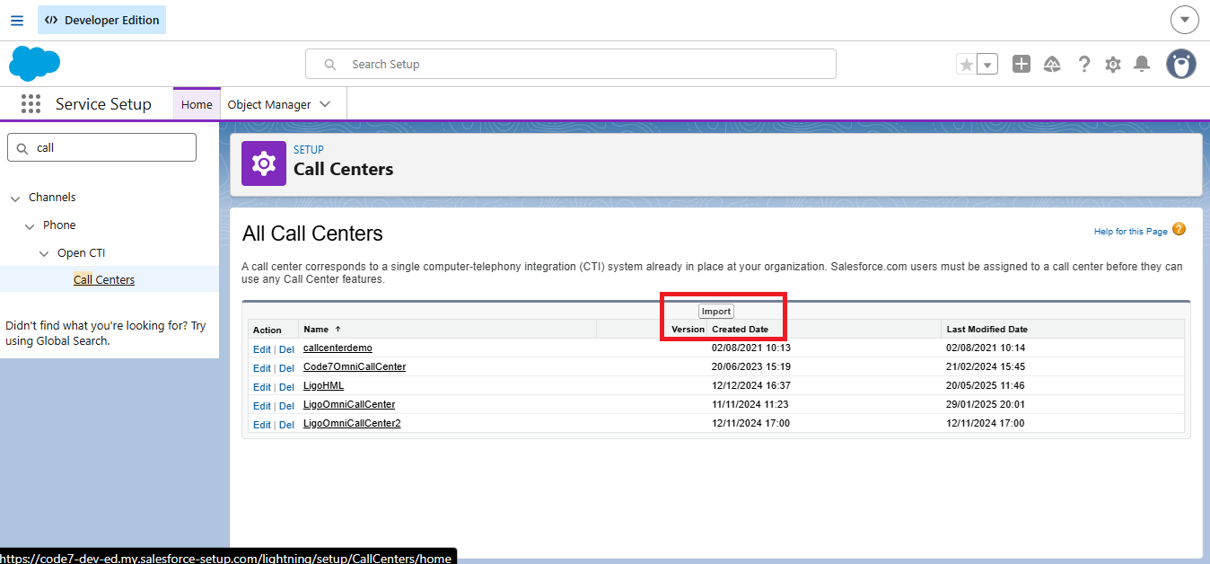
Task: Edit the Code7OmniCallCenter row
Action: (261, 368)
